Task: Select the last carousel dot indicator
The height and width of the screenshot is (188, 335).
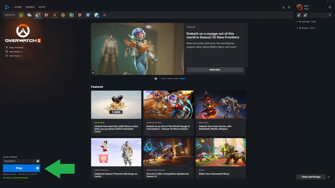Action: tap(182, 79)
